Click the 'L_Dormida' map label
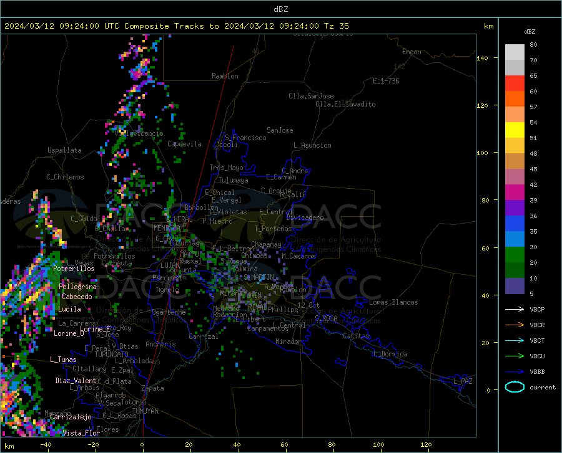Image resolution: width=562 pixels, height=453 pixels. pos(390,354)
